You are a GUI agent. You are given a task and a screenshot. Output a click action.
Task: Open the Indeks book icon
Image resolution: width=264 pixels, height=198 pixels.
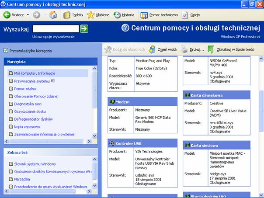(x=67, y=15)
